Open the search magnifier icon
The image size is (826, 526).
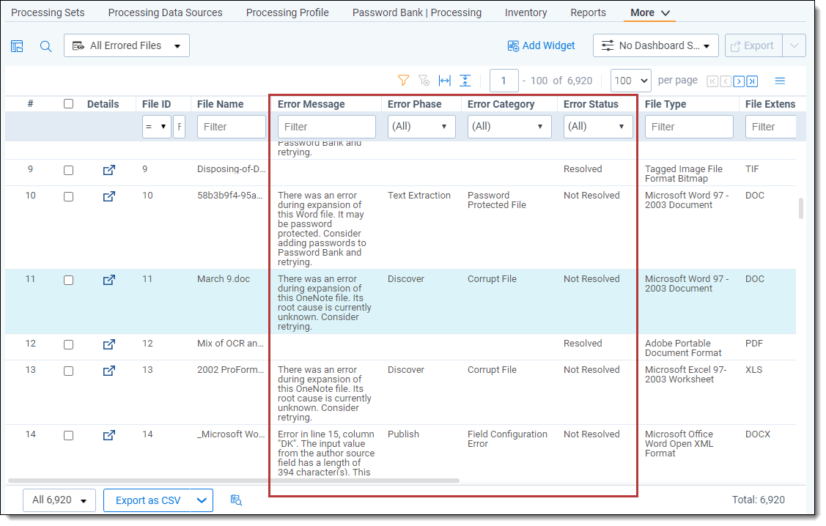[45, 46]
